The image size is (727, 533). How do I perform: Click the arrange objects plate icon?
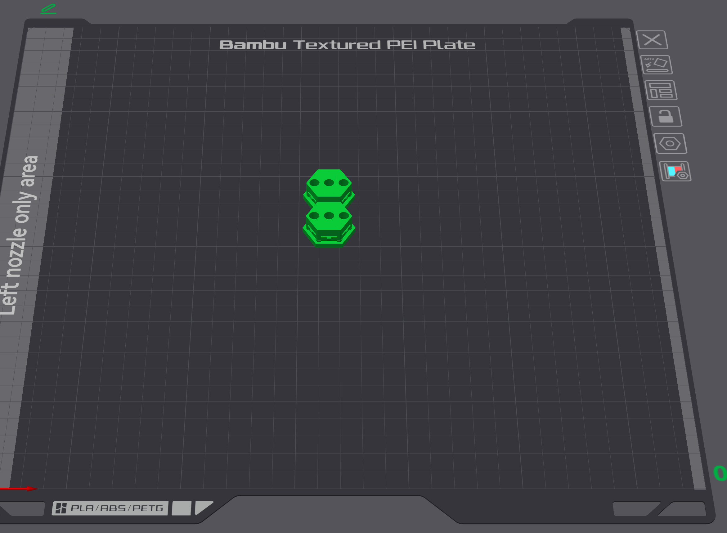(x=661, y=90)
